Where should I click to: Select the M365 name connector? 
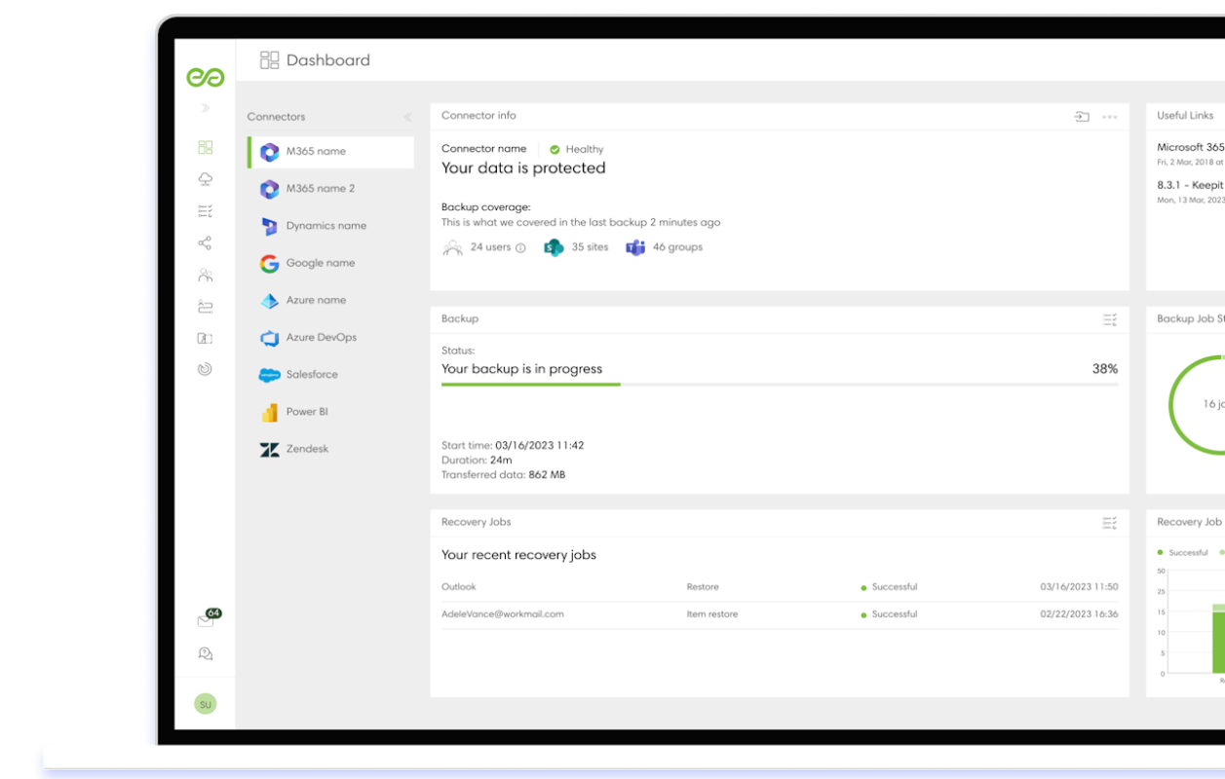[x=330, y=152]
